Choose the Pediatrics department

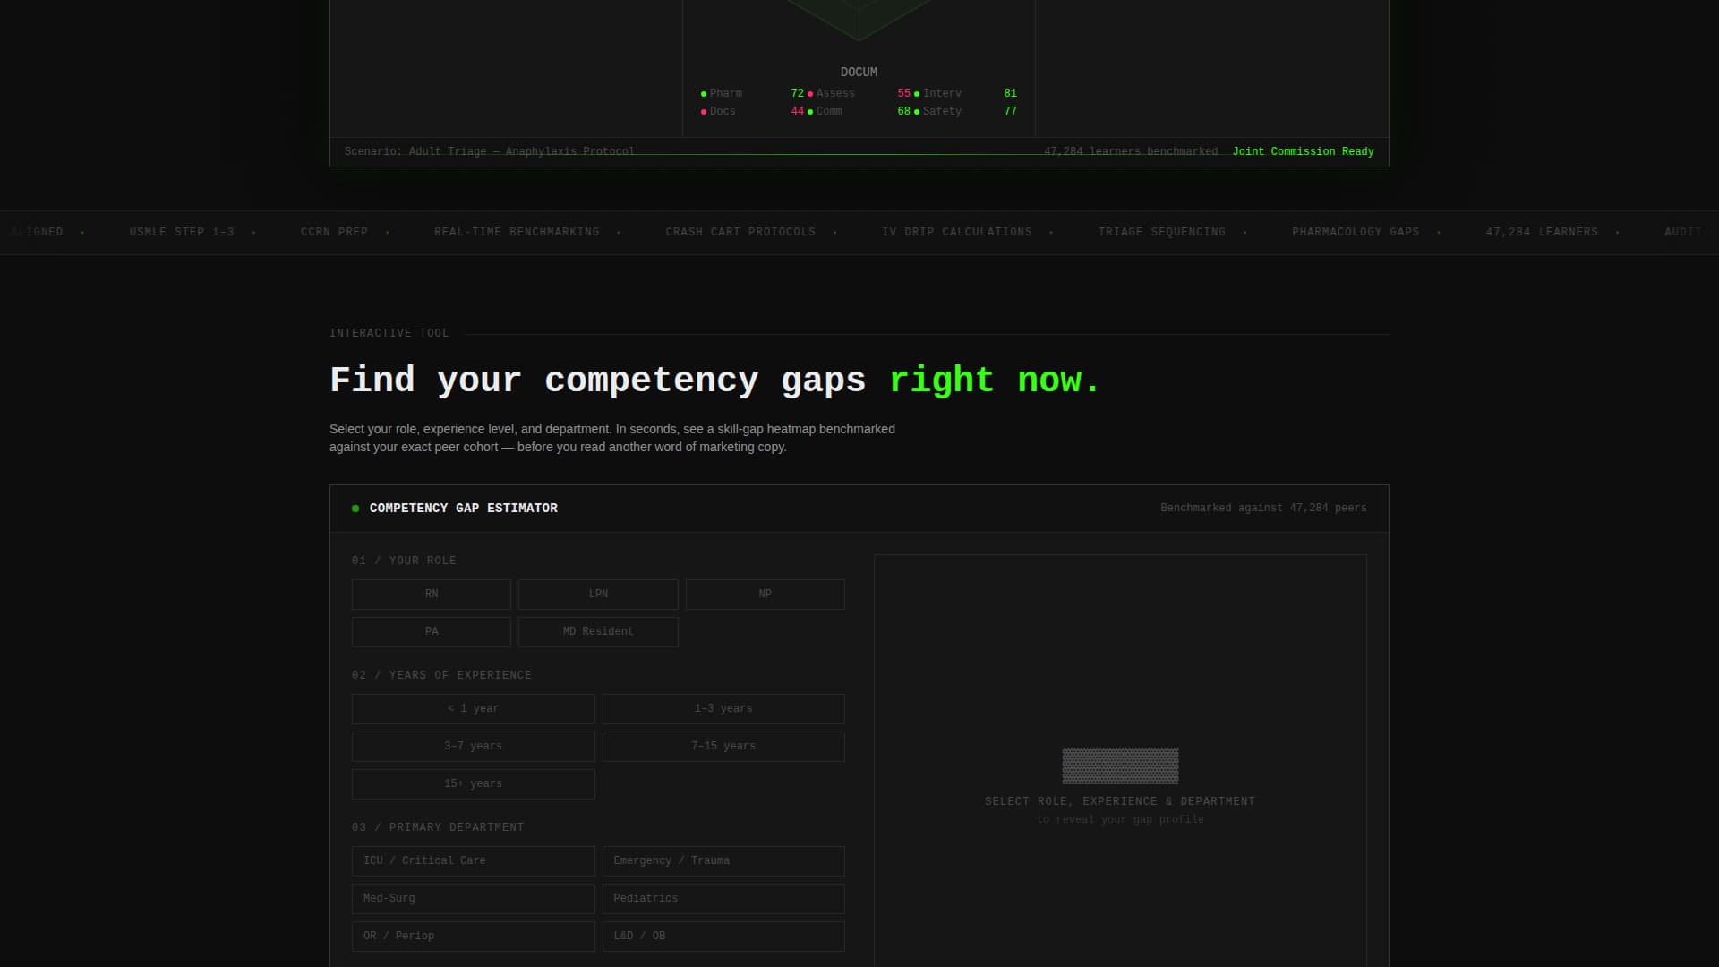(x=723, y=899)
